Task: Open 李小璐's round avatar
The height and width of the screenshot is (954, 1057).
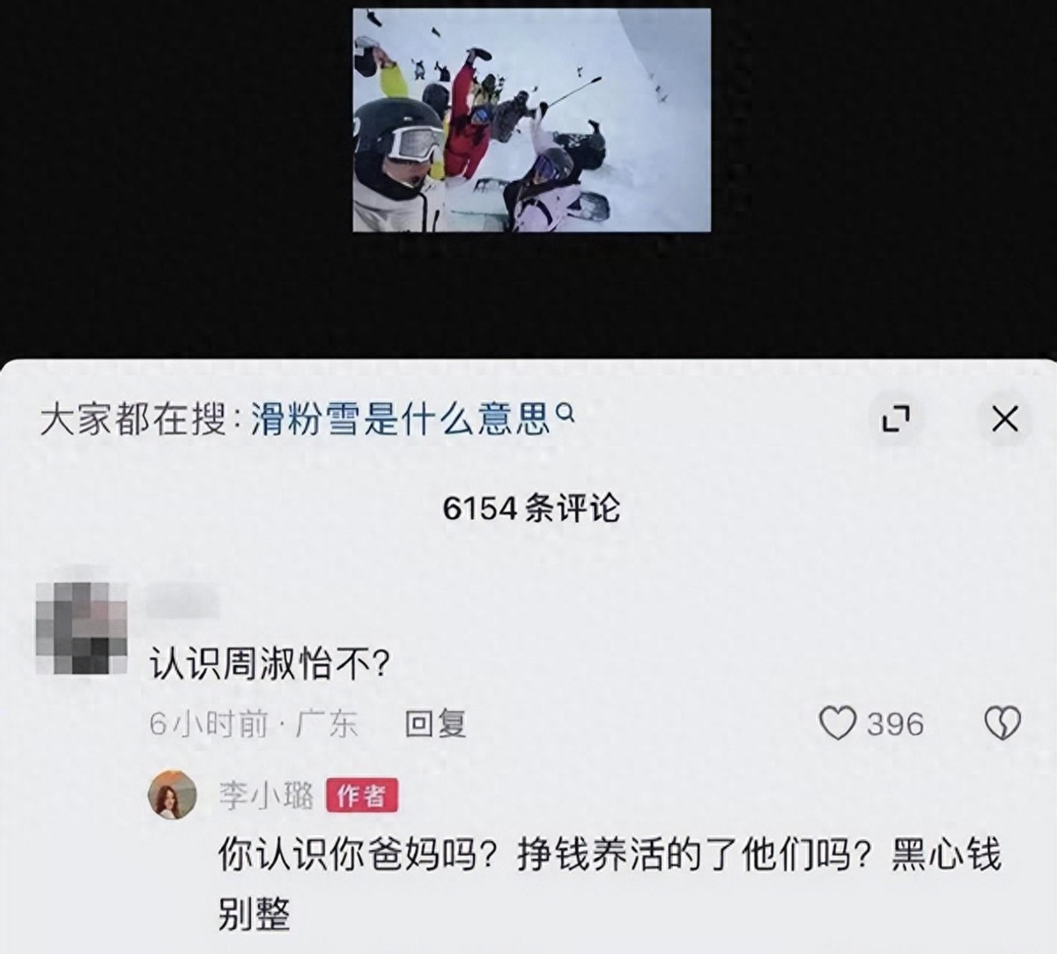Action: pos(173,795)
